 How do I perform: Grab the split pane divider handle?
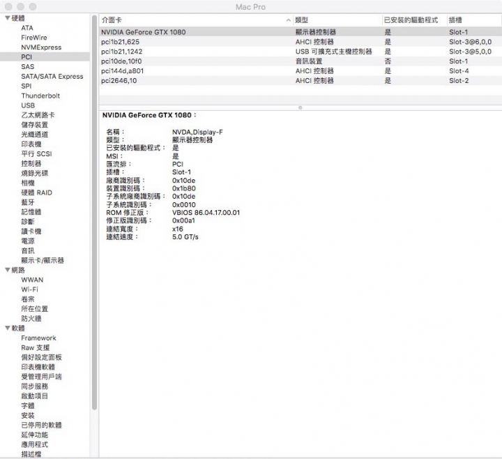(301, 107)
